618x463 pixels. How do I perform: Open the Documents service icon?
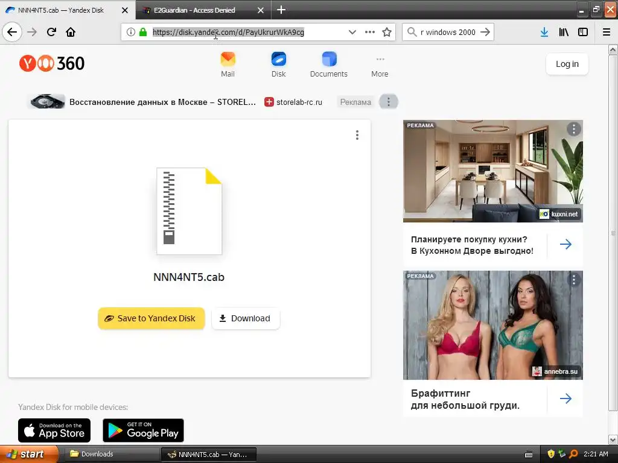click(329, 65)
